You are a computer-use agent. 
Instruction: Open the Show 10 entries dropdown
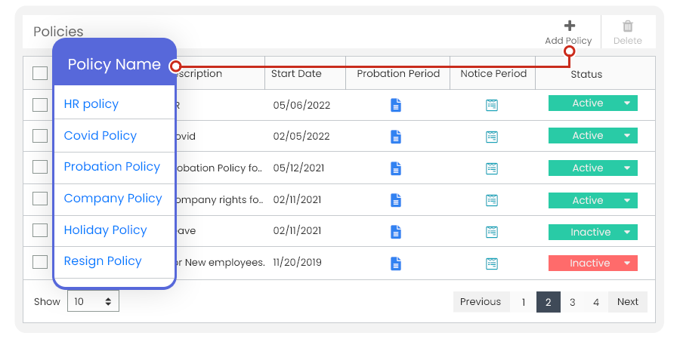(x=93, y=301)
